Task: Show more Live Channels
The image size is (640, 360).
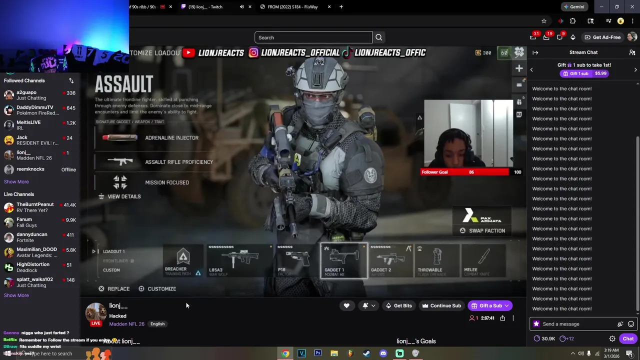Action: click(16, 295)
